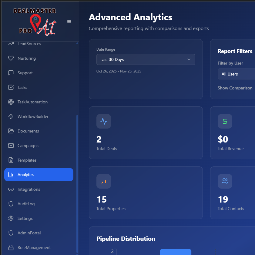Open the Last 30 Days date range dropdown
This screenshot has width=255, height=255.
click(146, 59)
